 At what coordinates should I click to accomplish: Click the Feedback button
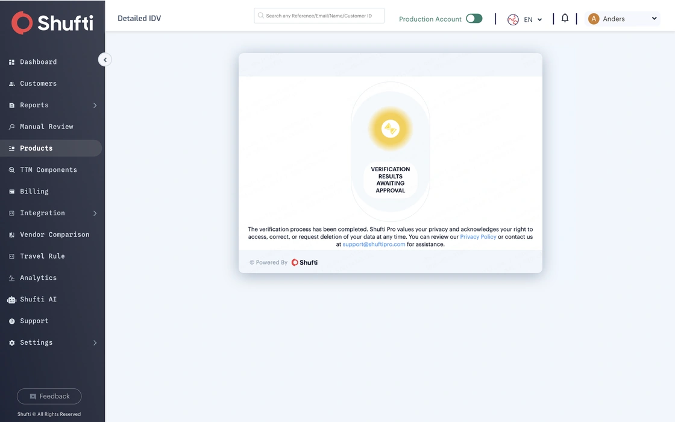pyautogui.click(x=49, y=396)
